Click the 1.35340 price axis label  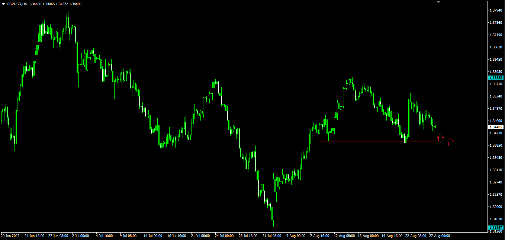pyautogui.click(x=496, y=96)
